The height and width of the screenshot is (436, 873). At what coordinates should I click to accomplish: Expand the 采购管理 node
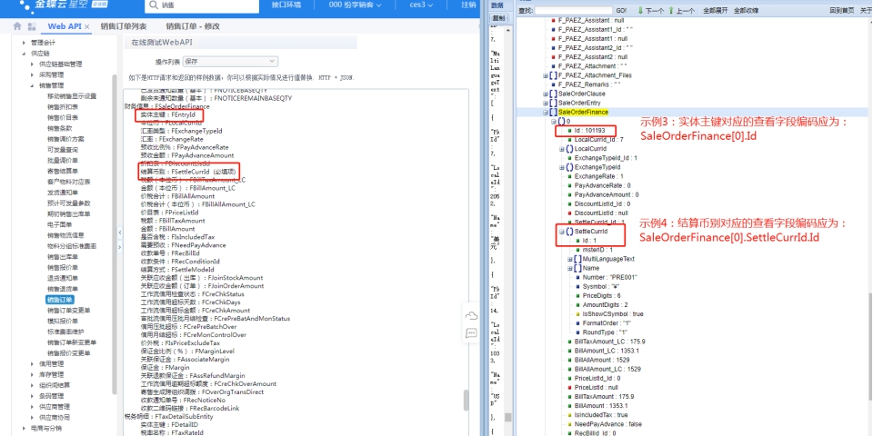click(33, 74)
